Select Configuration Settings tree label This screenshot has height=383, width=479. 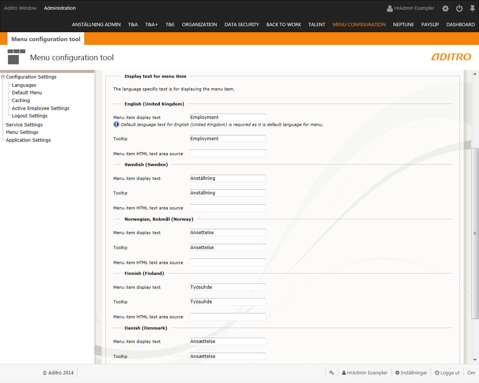tap(31, 77)
